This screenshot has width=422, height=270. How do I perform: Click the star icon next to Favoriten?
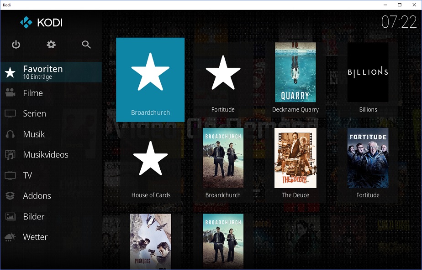(10, 72)
